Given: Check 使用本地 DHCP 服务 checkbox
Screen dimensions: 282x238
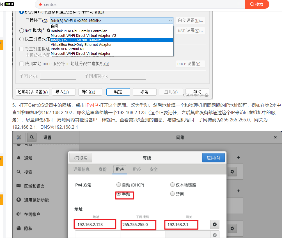Looking at the screenshot, I should coord(22,64).
